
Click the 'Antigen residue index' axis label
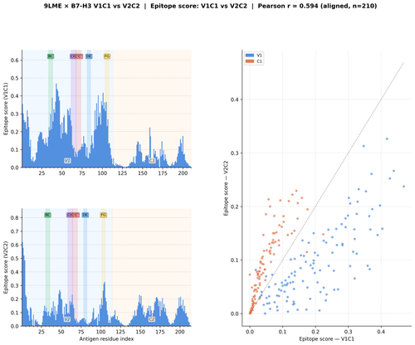(x=106, y=339)
